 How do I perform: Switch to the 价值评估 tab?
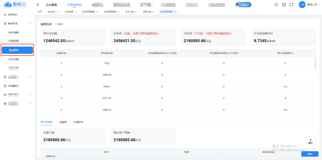78,122
